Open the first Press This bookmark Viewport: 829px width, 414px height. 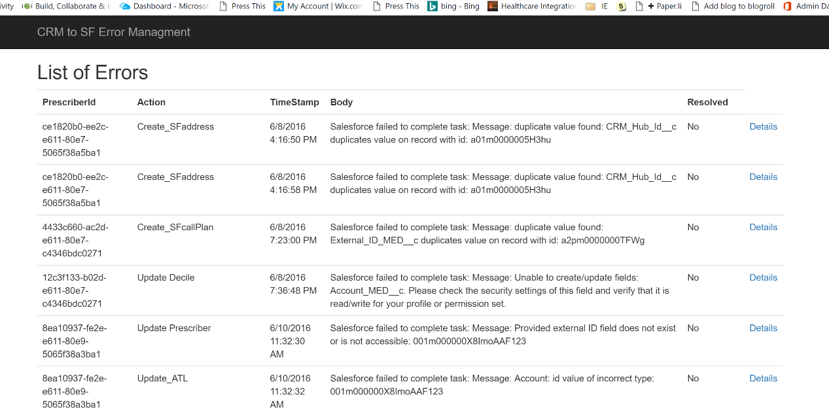[x=248, y=6]
